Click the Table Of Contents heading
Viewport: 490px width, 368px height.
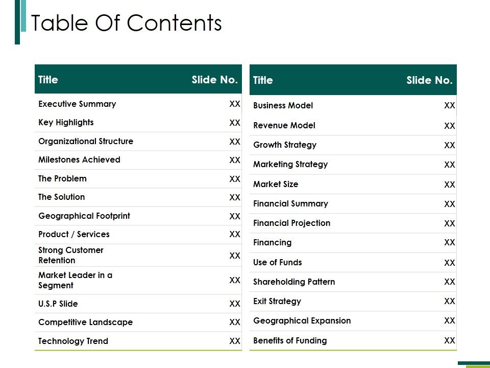click(127, 23)
